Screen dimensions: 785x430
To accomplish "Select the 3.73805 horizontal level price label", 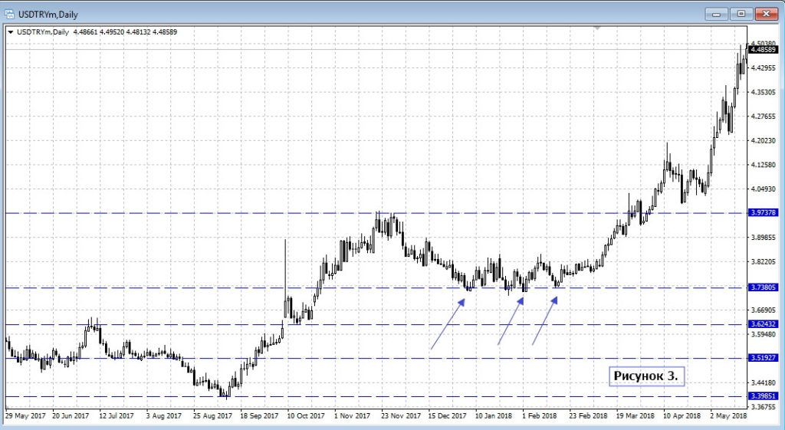I will (764, 287).
